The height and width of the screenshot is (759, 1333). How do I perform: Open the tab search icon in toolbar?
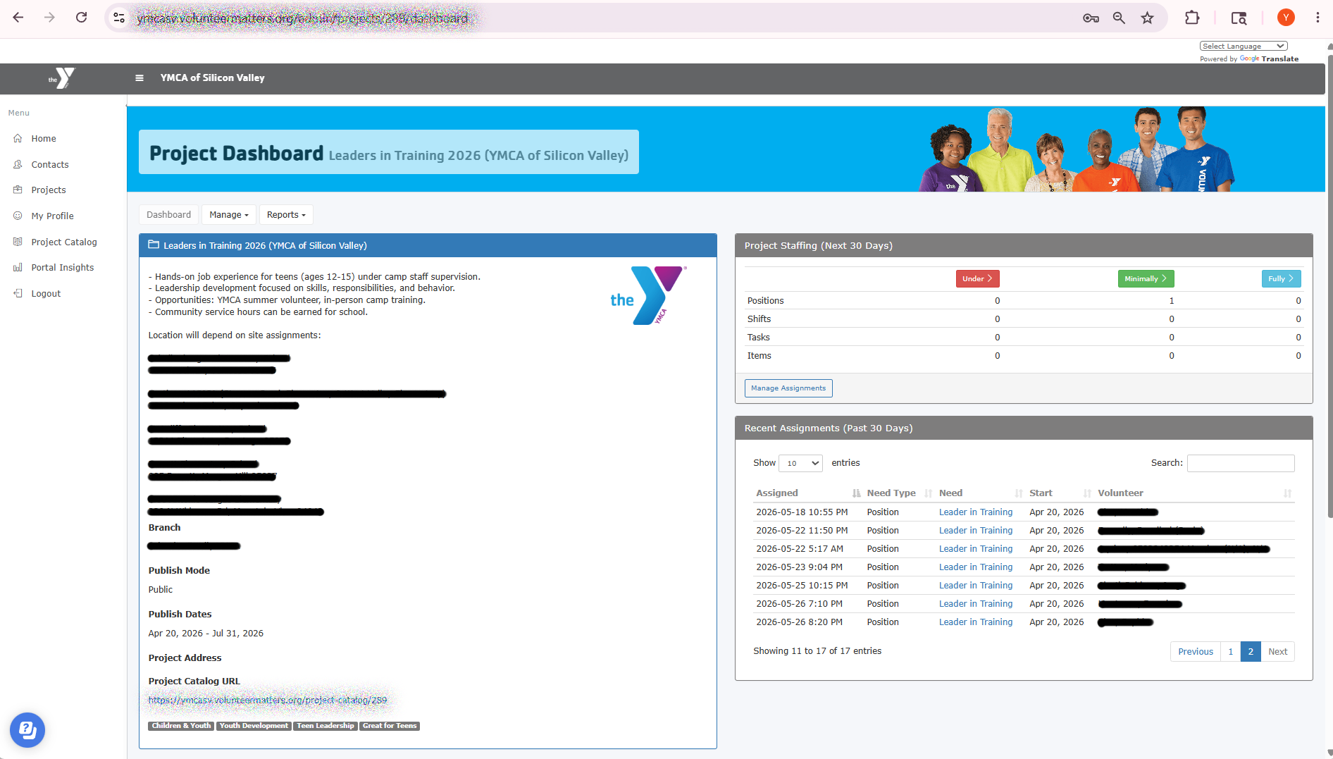tap(1239, 18)
